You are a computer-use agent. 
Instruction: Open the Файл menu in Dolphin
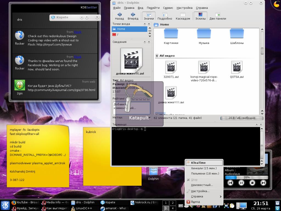(x=117, y=8)
